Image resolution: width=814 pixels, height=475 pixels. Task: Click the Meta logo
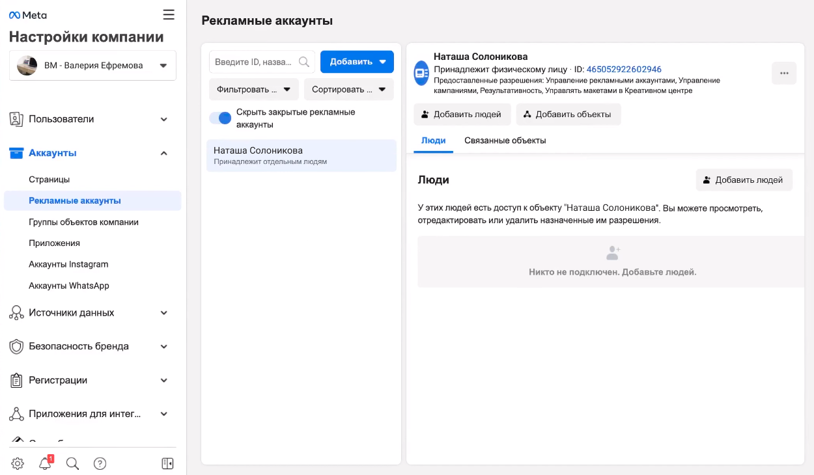(27, 15)
